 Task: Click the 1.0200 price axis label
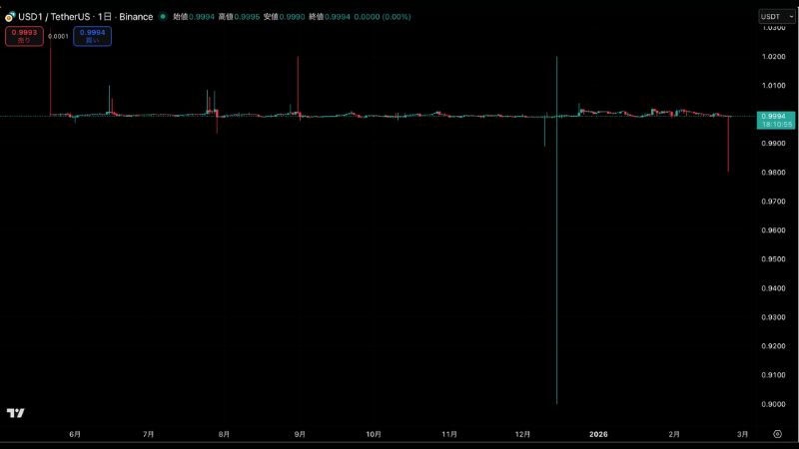point(773,57)
